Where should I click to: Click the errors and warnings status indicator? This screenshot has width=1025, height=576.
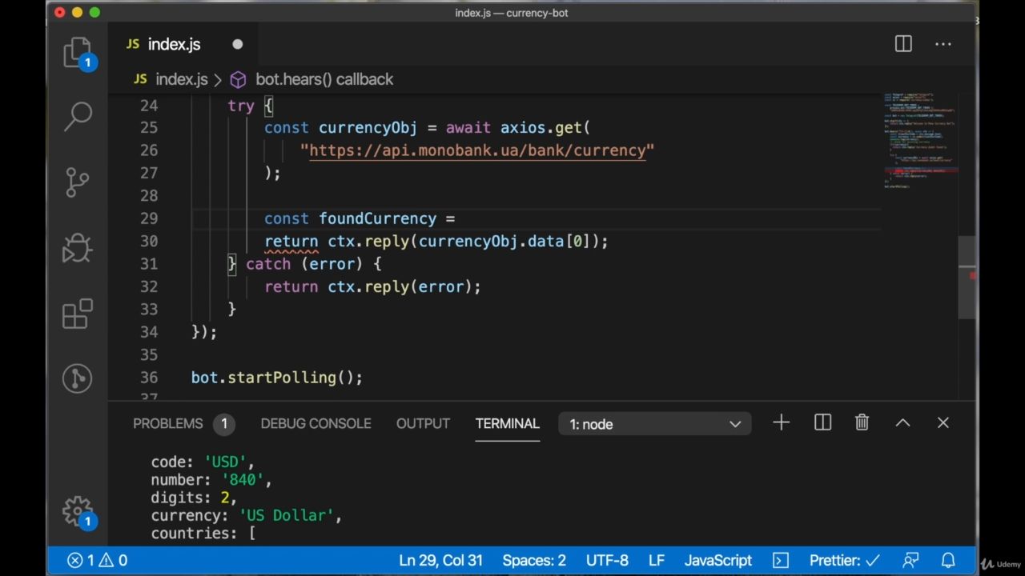[x=97, y=560]
